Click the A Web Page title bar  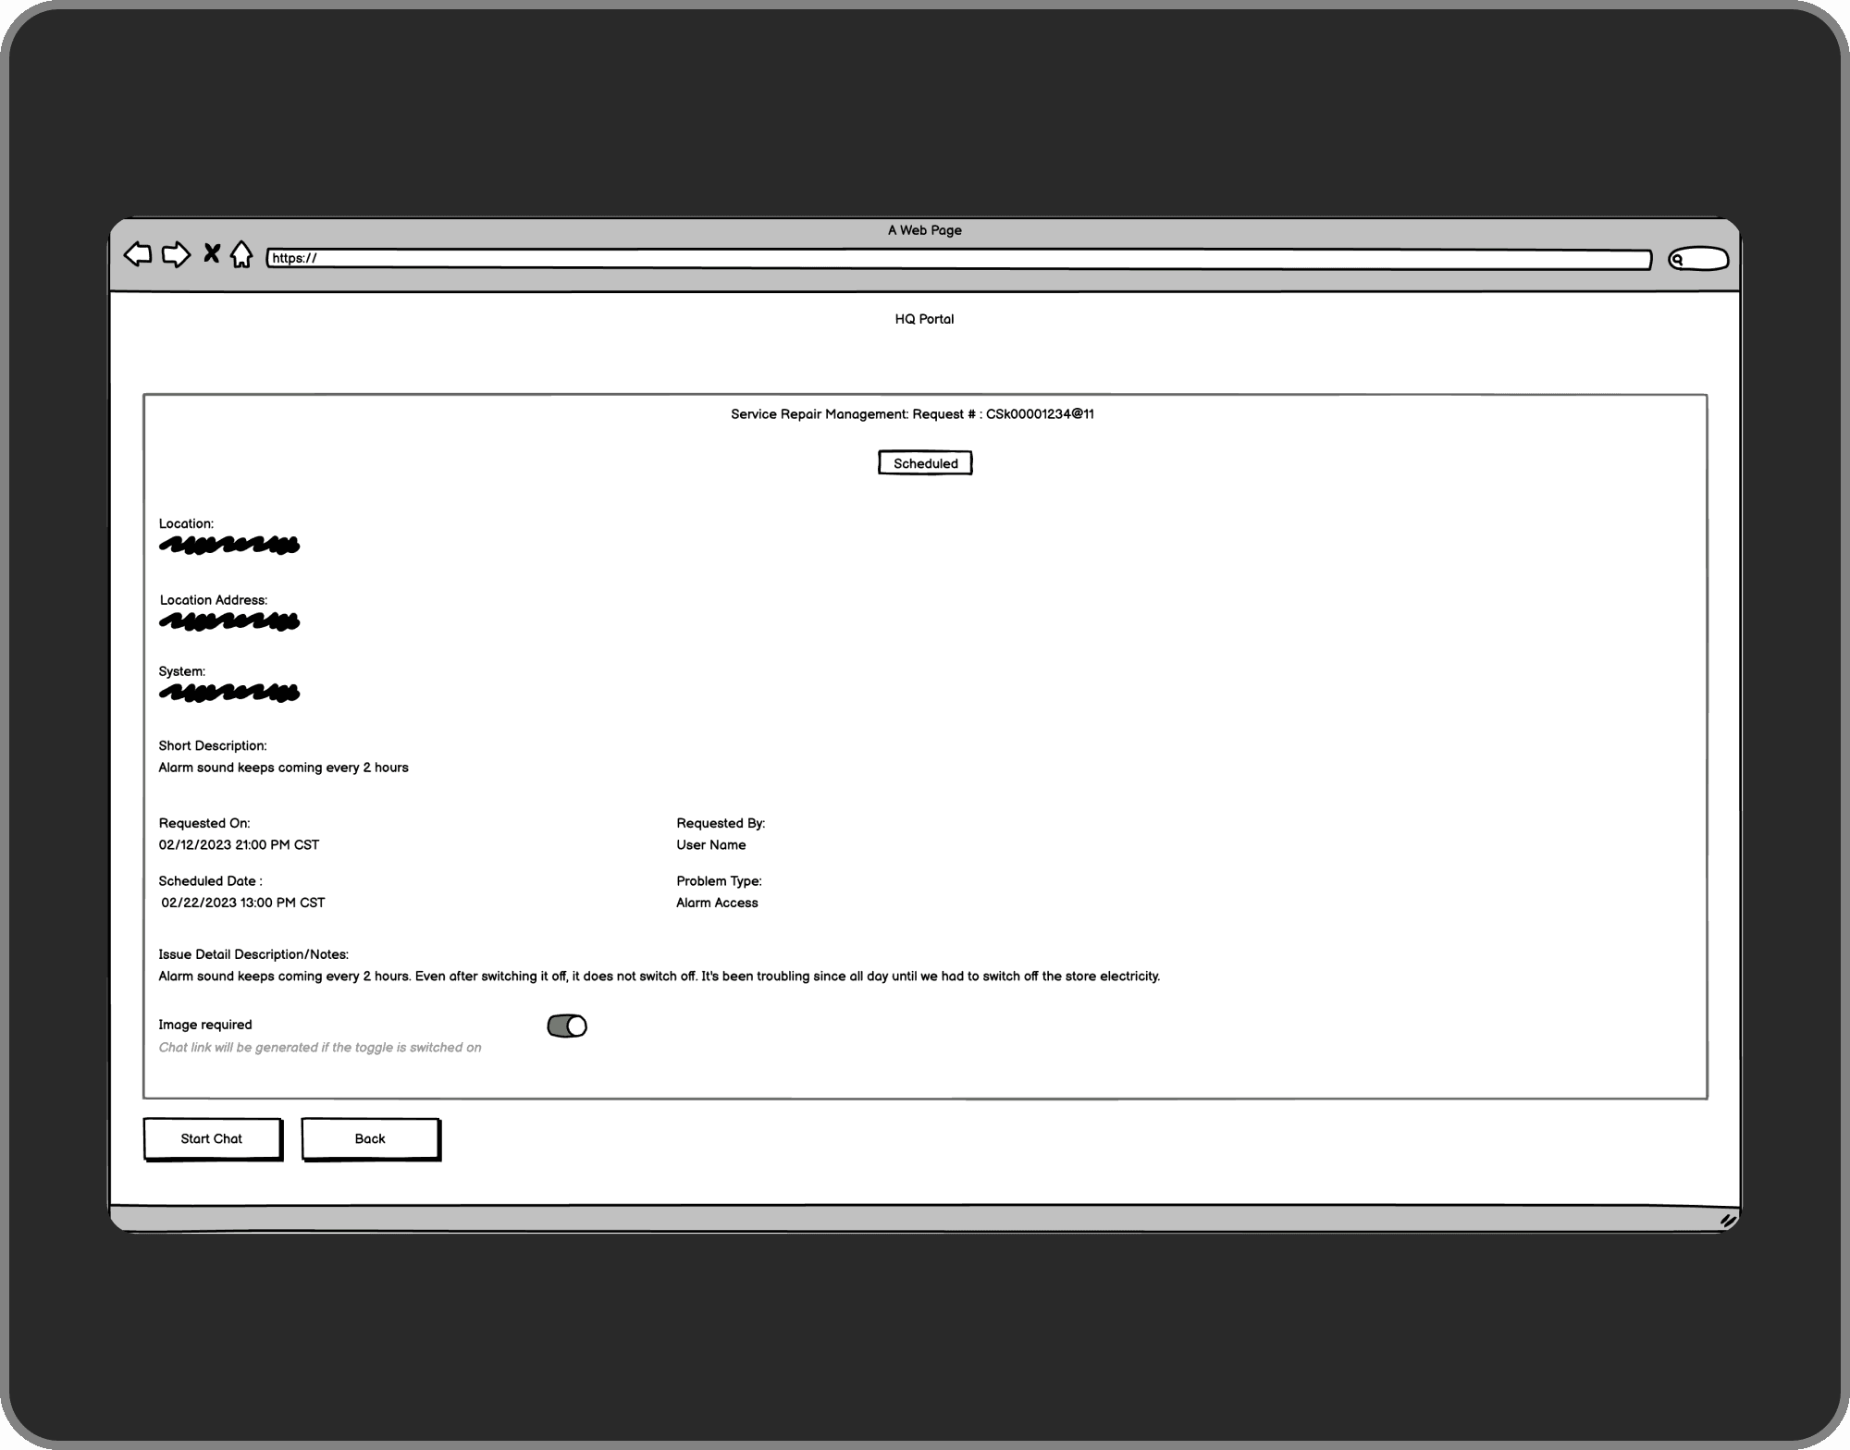[x=925, y=230]
